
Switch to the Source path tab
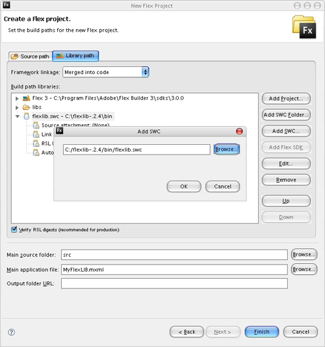pyautogui.click(x=31, y=57)
